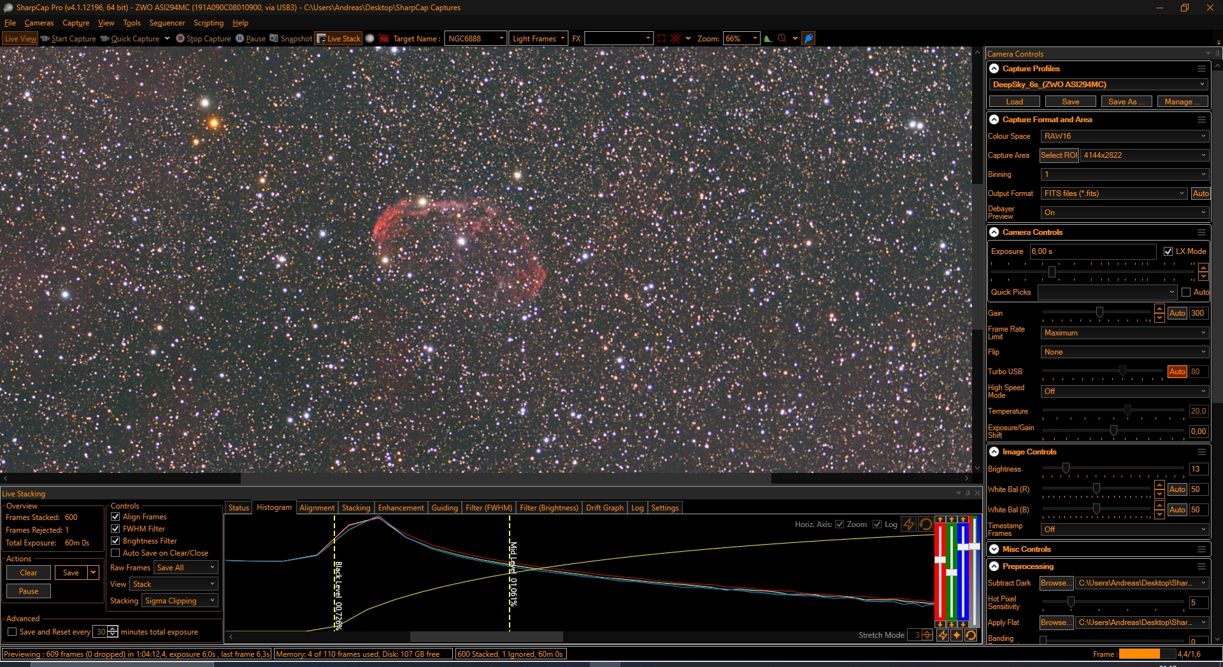The image size is (1223, 667).
Task: Open the Binning dropdown
Action: click(x=1125, y=174)
